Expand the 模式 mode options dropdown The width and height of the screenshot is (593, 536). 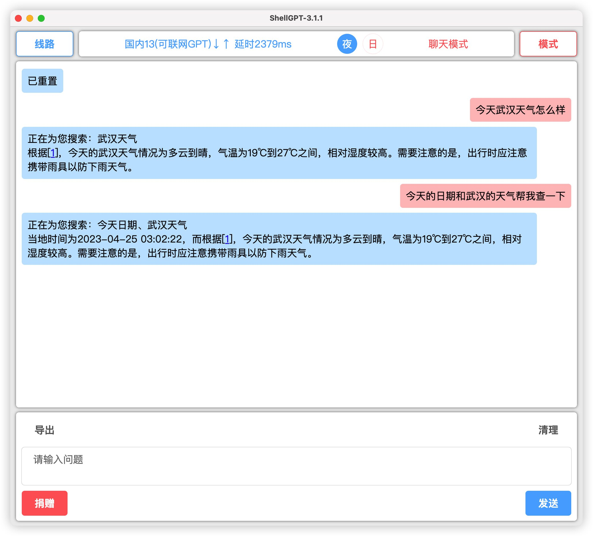coord(549,44)
